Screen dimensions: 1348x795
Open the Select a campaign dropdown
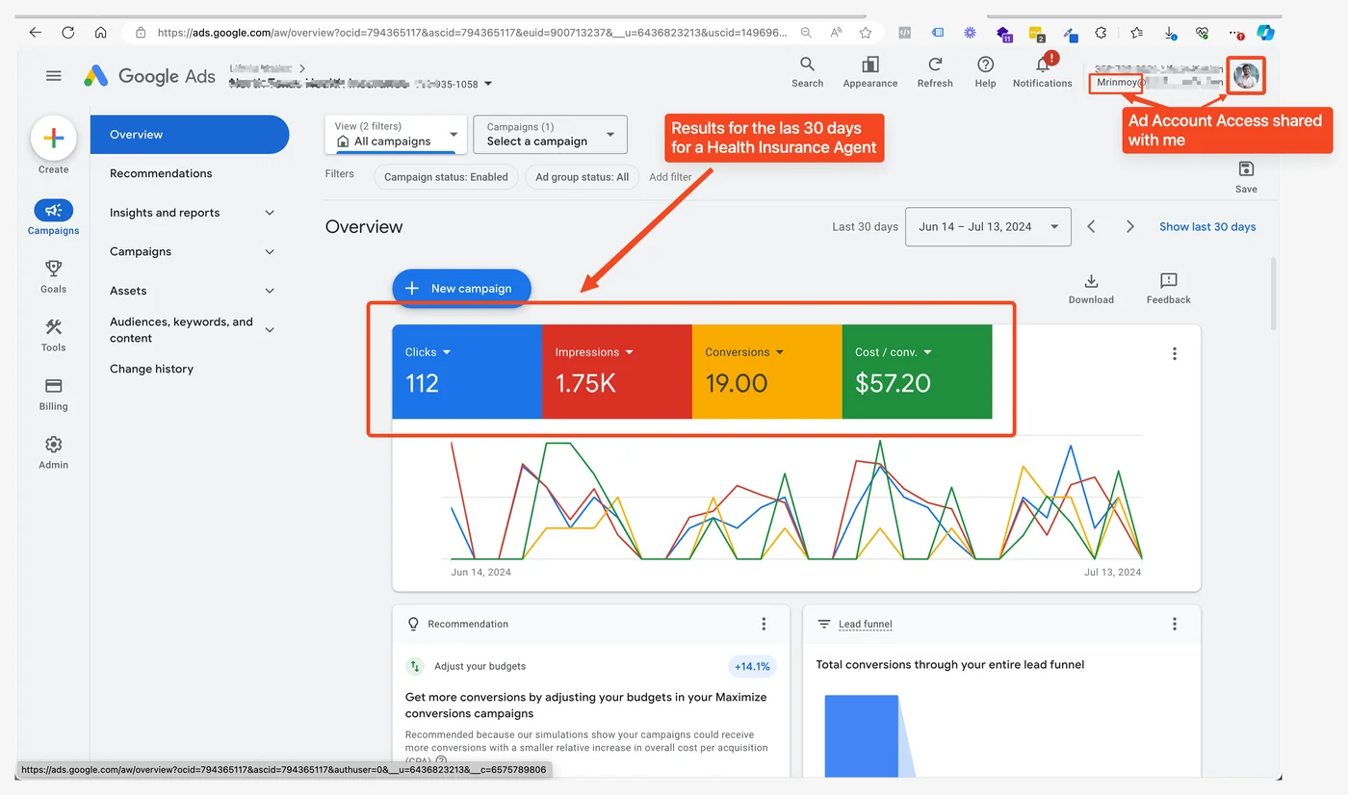pyautogui.click(x=550, y=134)
